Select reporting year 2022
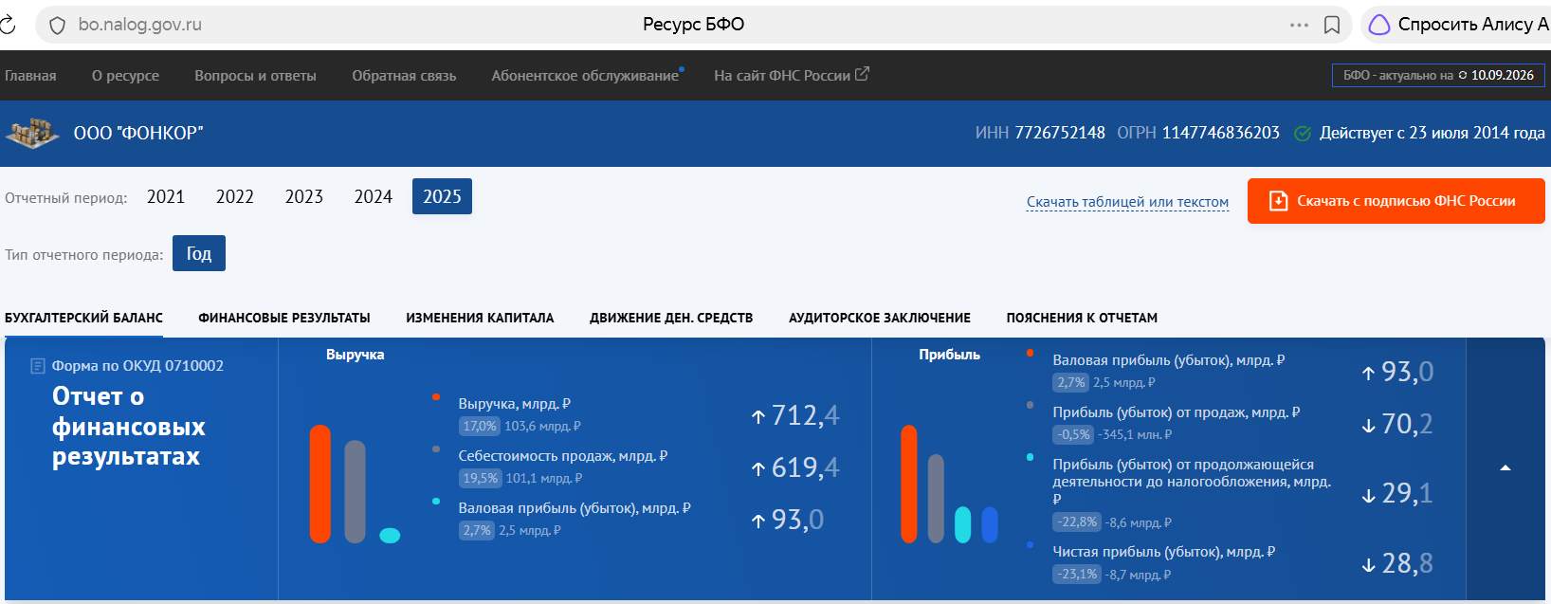 point(235,196)
